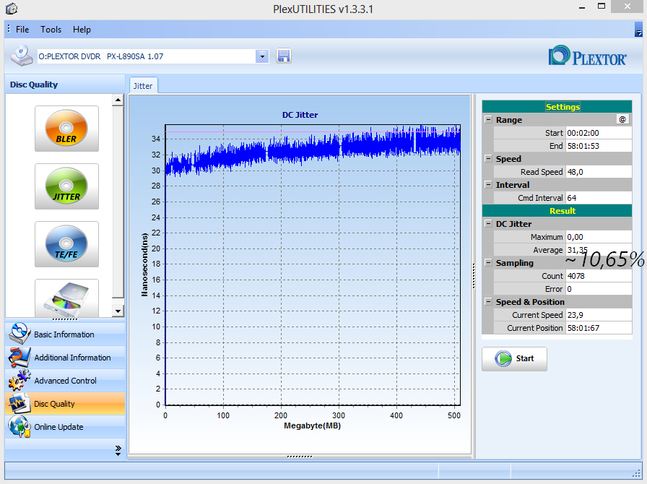
Task: Collapse the Sampling result group
Action: (488, 263)
